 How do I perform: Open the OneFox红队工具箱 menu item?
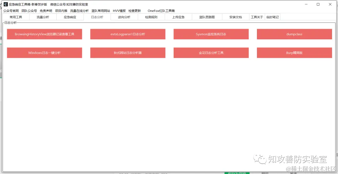tap(161, 11)
